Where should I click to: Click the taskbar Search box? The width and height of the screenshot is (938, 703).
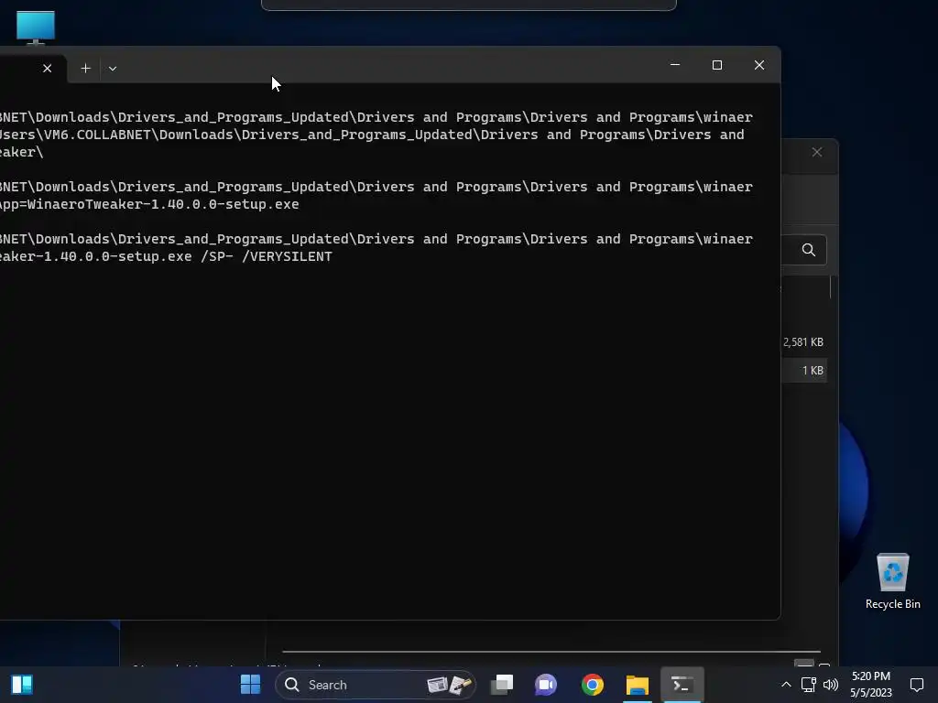click(375, 685)
